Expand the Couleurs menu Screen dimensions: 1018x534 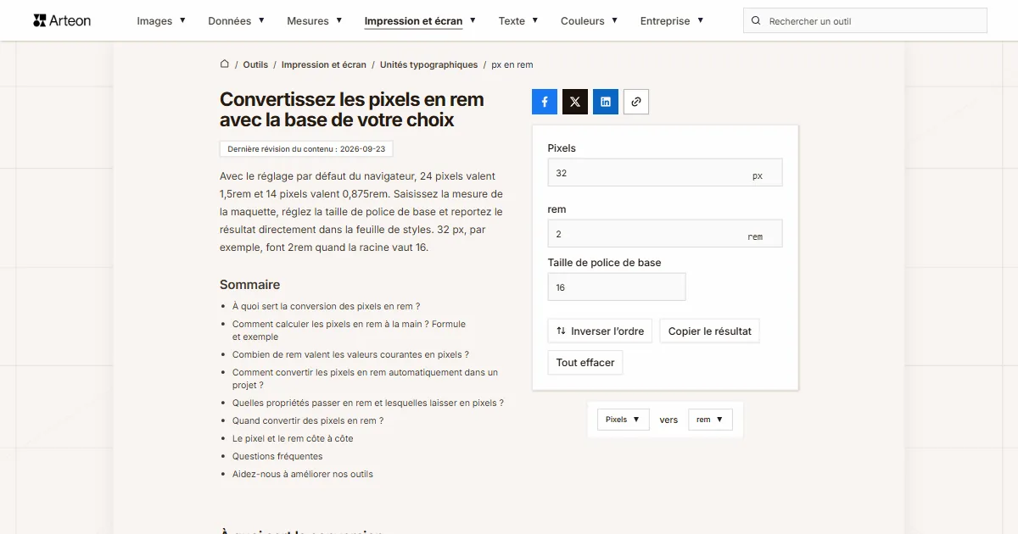(x=590, y=21)
